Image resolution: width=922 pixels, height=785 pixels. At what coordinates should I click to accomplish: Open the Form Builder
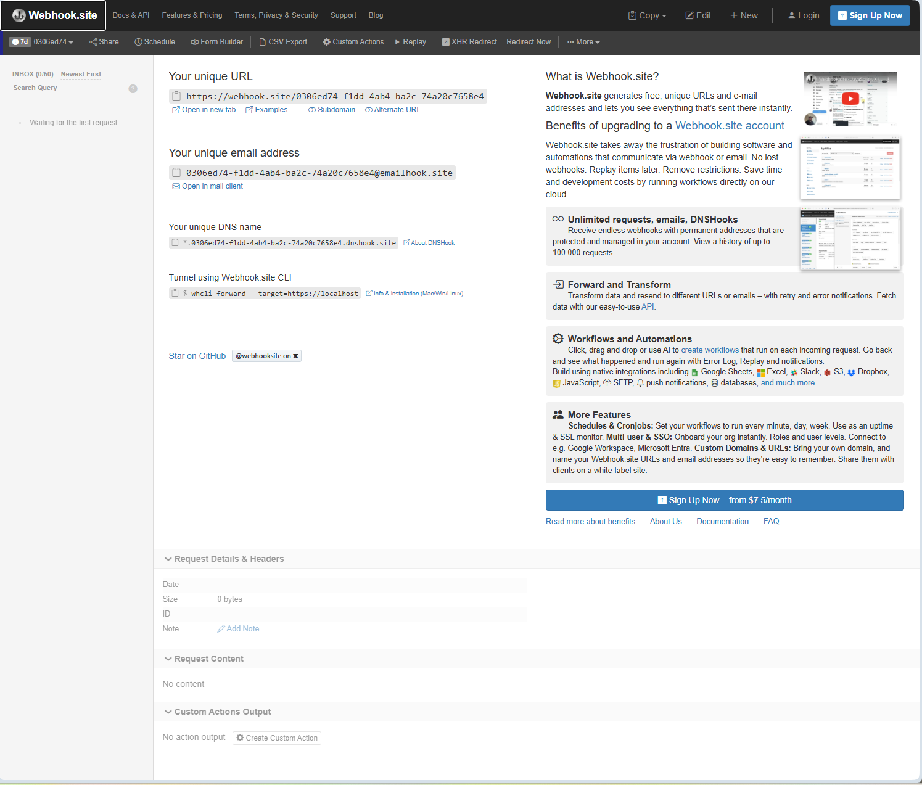point(217,42)
